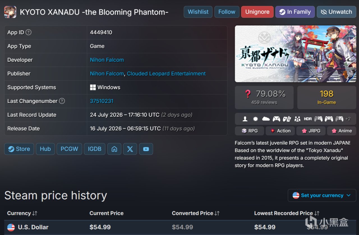Open changenumber 37510231 link
The image size is (359, 235).
(102, 101)
